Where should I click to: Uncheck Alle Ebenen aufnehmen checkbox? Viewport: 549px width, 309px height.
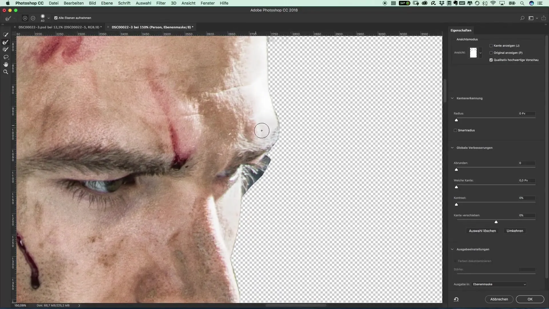click(56, 18)
